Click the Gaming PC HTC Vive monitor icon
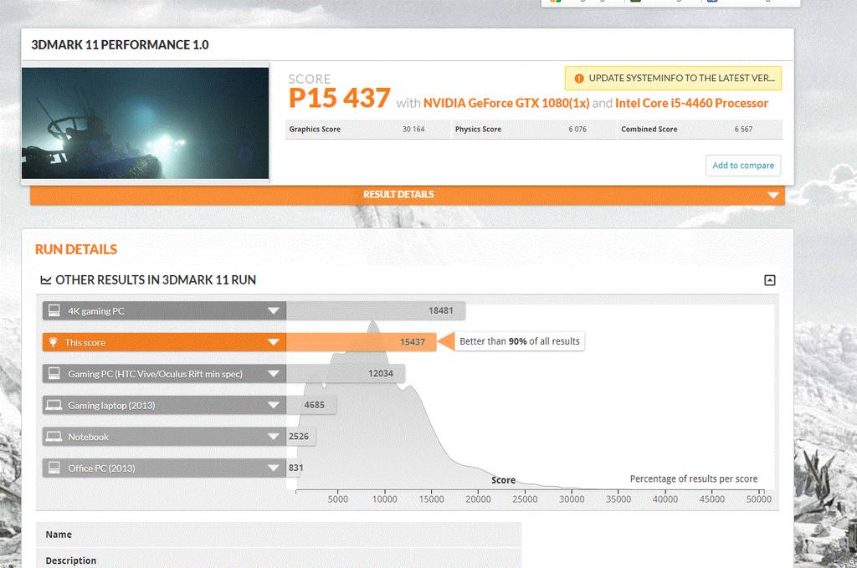 pos(54,373)
